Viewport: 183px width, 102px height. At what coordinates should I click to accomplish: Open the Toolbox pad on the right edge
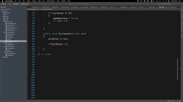point(182,9)
